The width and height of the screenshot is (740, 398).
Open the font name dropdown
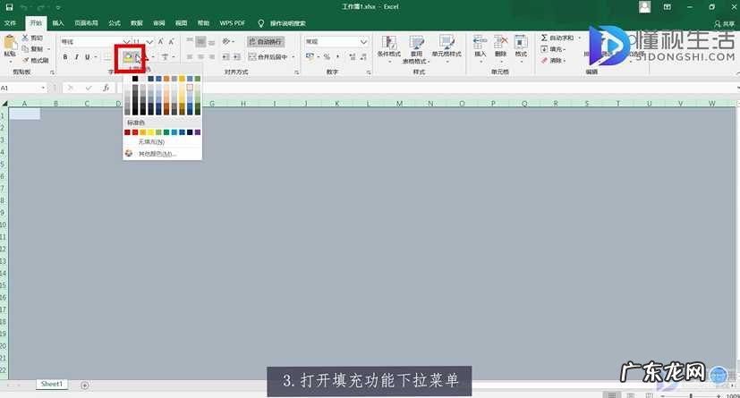(x=126, y=42)
